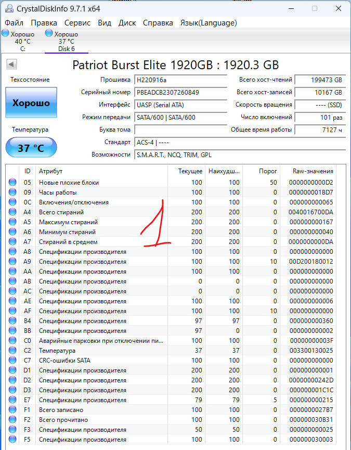Click status circle of attribute A5 row
This screenshot has height=450, width=351.
(x=12, y=222)
